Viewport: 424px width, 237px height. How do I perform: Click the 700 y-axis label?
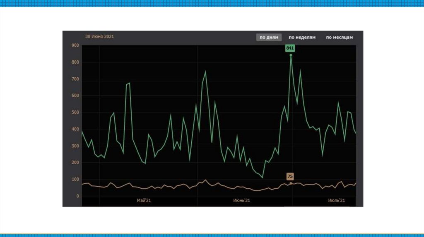click(75, 79)
